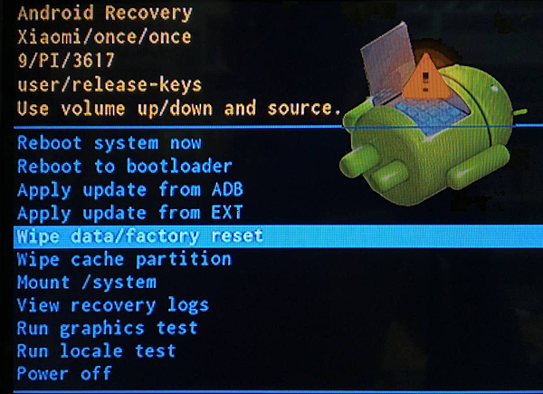This screenshot has height=394, width=543.
Task: Choose the Mount /system option
Action: (x=87, y=283)
